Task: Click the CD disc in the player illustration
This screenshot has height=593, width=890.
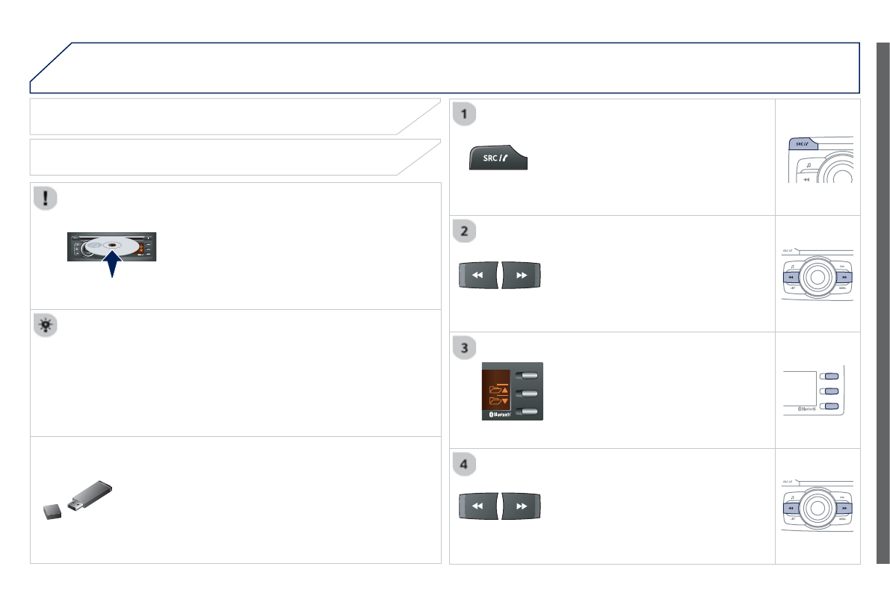Action: point(112,243)
